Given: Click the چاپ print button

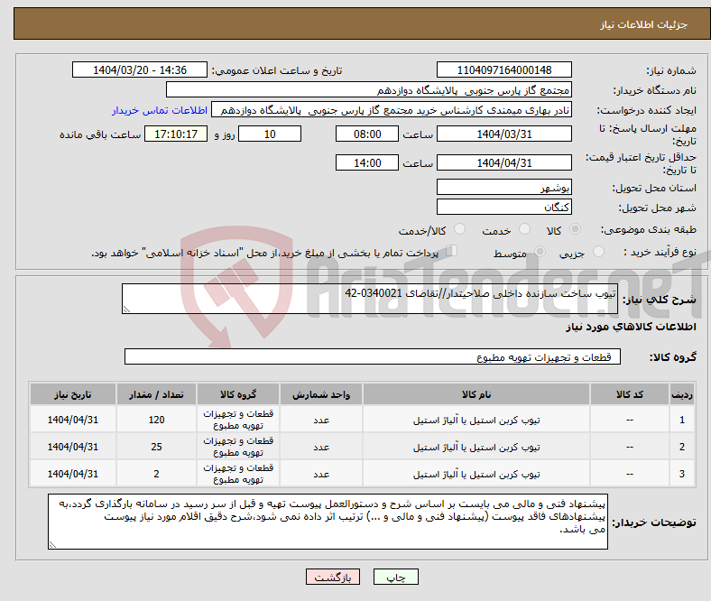Looking at the screenshot, I should pyautogui.click(x=396, y=577).
